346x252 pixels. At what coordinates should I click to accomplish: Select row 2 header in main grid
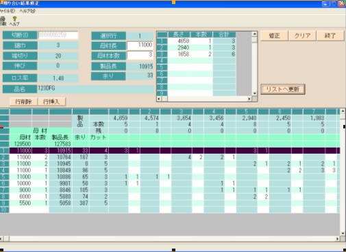coord(4,157)
